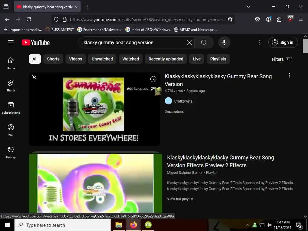Unmute preview on first video thumbnail
This screenshot has width=308, height=231.
pyautogui.click(x=34, y=77)
